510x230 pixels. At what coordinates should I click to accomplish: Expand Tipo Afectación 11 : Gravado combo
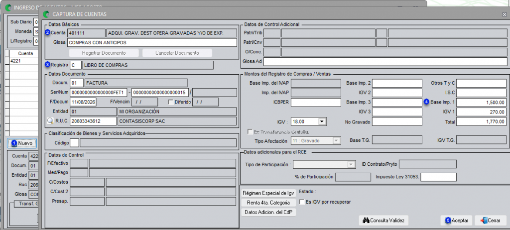(x=336, y=140)
